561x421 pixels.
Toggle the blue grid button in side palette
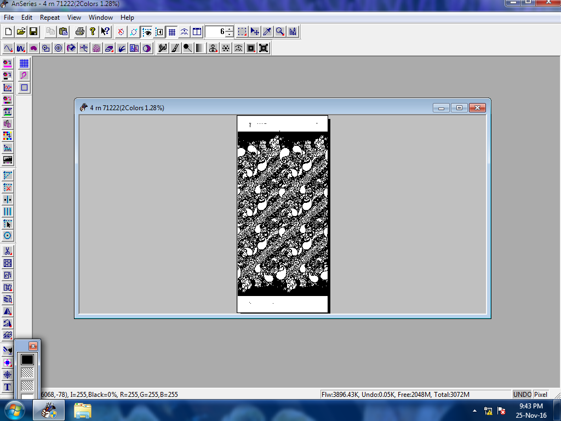click(24, 64)
